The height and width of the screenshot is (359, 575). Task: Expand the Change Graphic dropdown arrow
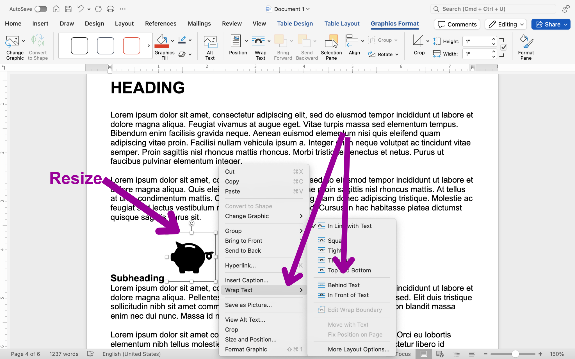point(23,41)
